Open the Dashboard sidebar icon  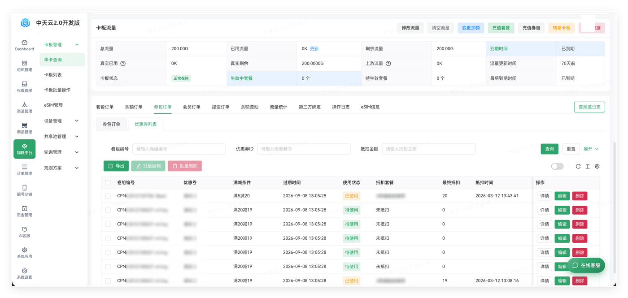point(24,45)
